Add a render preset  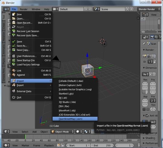tap(150, 74)
